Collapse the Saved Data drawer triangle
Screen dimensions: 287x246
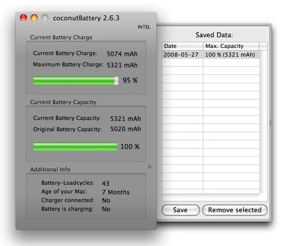pos(150,166)
